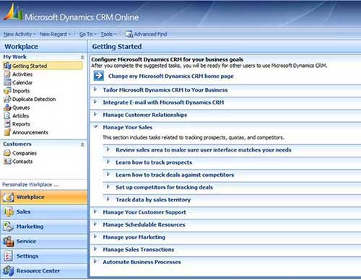Click the Queues icon in My Work

[7, 108]
